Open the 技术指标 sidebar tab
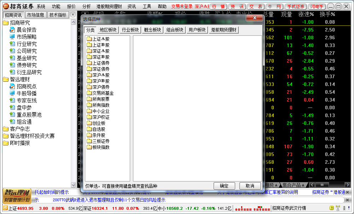This screenshot has width=354, height=214. point(58,15)
